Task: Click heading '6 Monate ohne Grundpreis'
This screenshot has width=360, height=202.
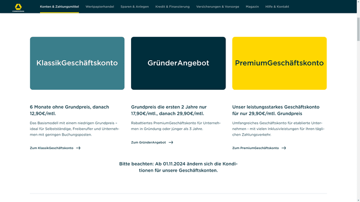Action: coord(69,110)
